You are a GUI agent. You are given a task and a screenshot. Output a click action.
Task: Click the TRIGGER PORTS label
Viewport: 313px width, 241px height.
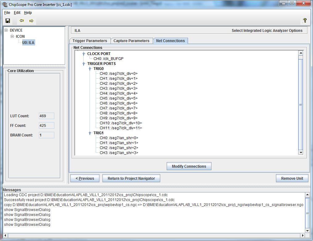(102, 64)
